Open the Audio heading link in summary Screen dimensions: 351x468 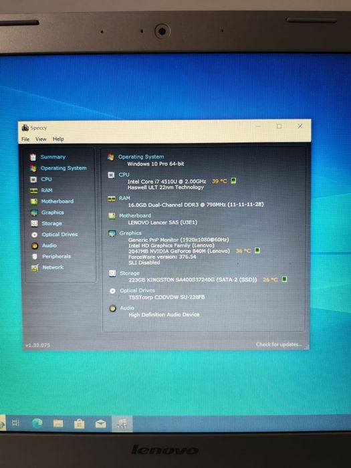127,308
